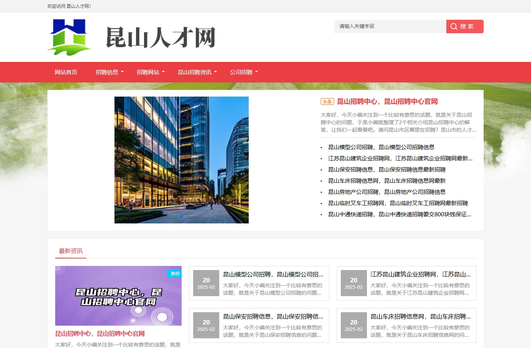The image size is (531, 348).
Task: Expand the 公司招聘 dropdown caret
Action: click(257, 72)
